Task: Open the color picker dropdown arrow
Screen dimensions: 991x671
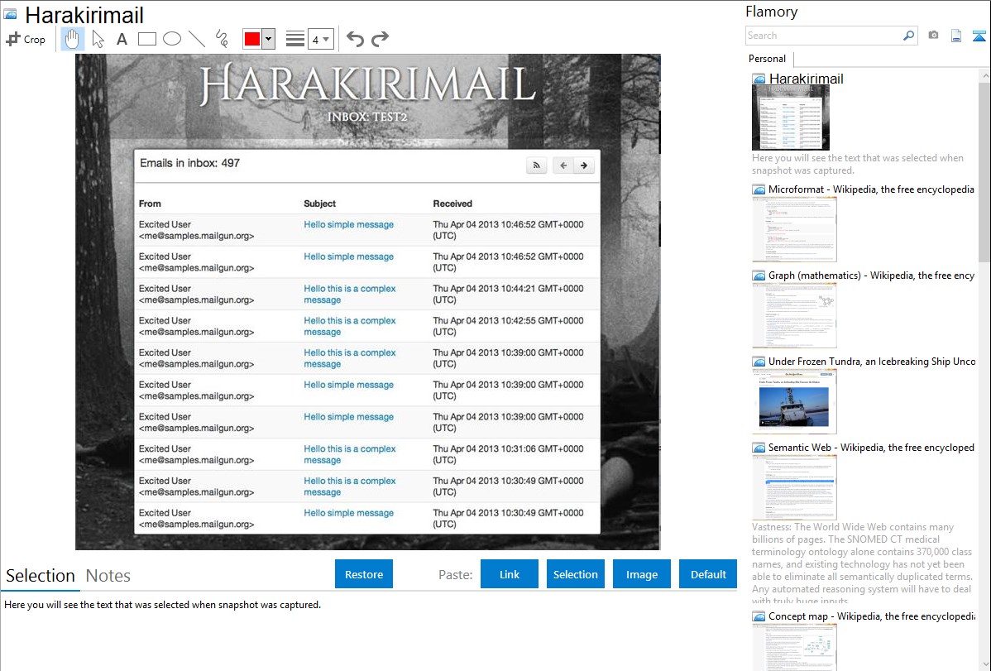Action: [x=268, y=39]
